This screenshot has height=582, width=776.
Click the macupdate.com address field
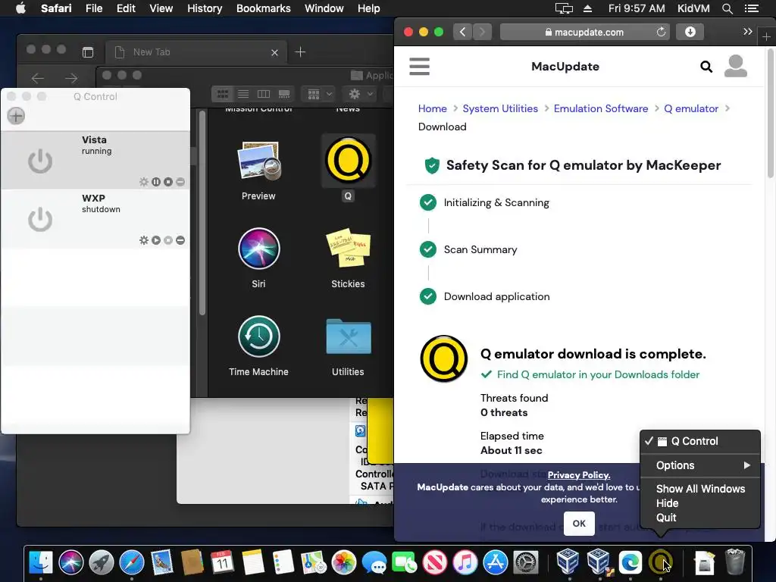coord(585,32)
